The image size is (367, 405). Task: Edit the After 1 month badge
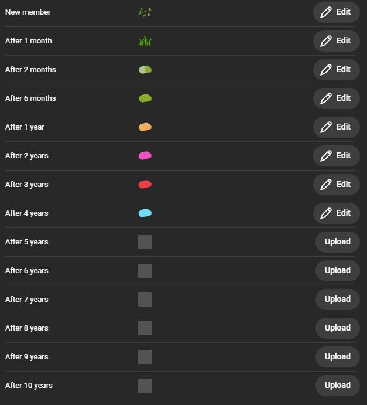(x=336, y=41)
